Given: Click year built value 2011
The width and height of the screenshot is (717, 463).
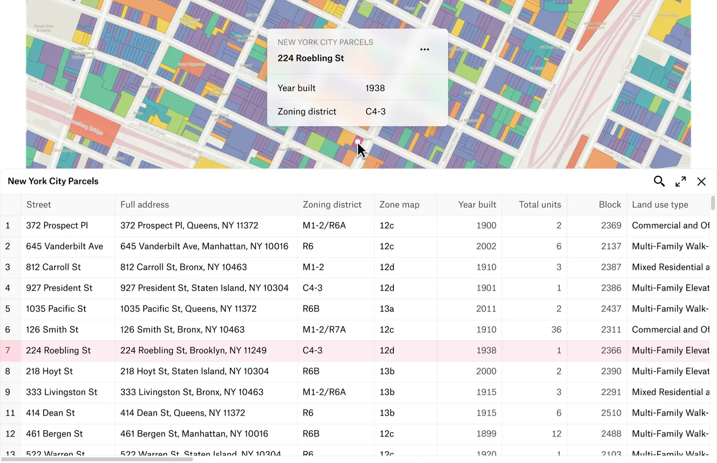Looking at the screenshot, I should (x=486, y=309).
